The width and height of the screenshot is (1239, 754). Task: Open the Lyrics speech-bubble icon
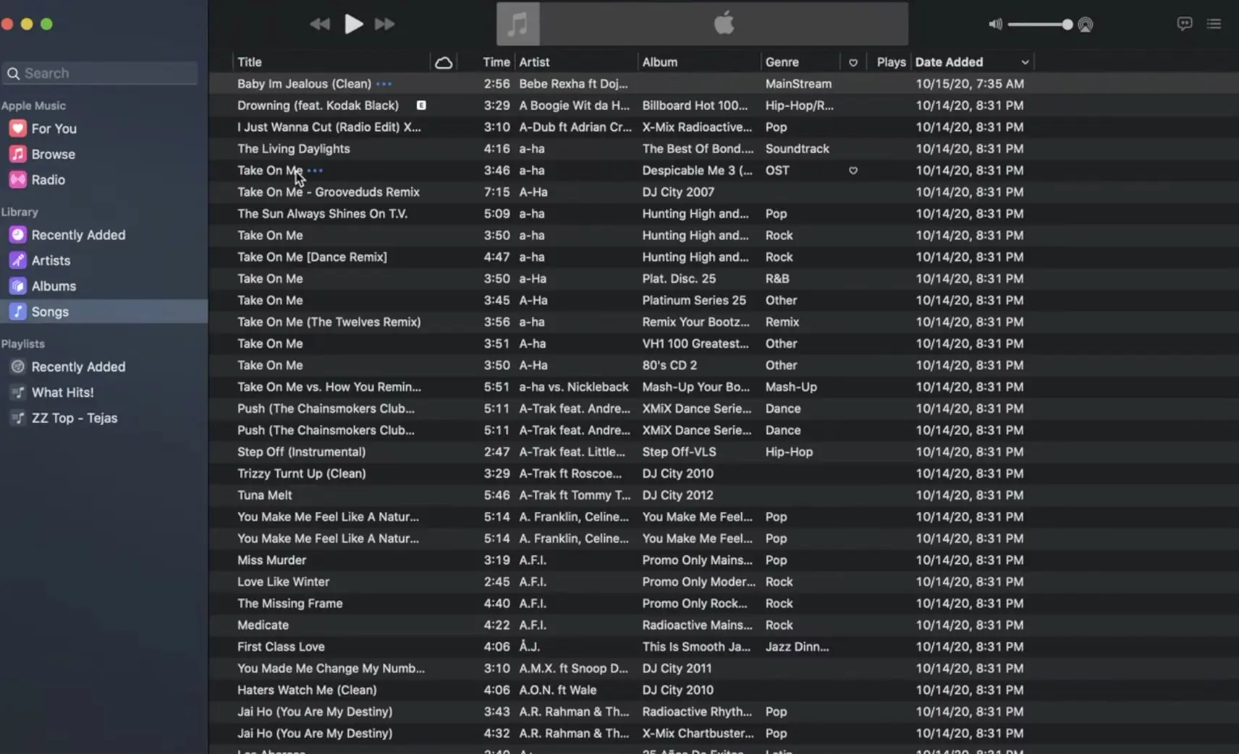[1184, 24]
